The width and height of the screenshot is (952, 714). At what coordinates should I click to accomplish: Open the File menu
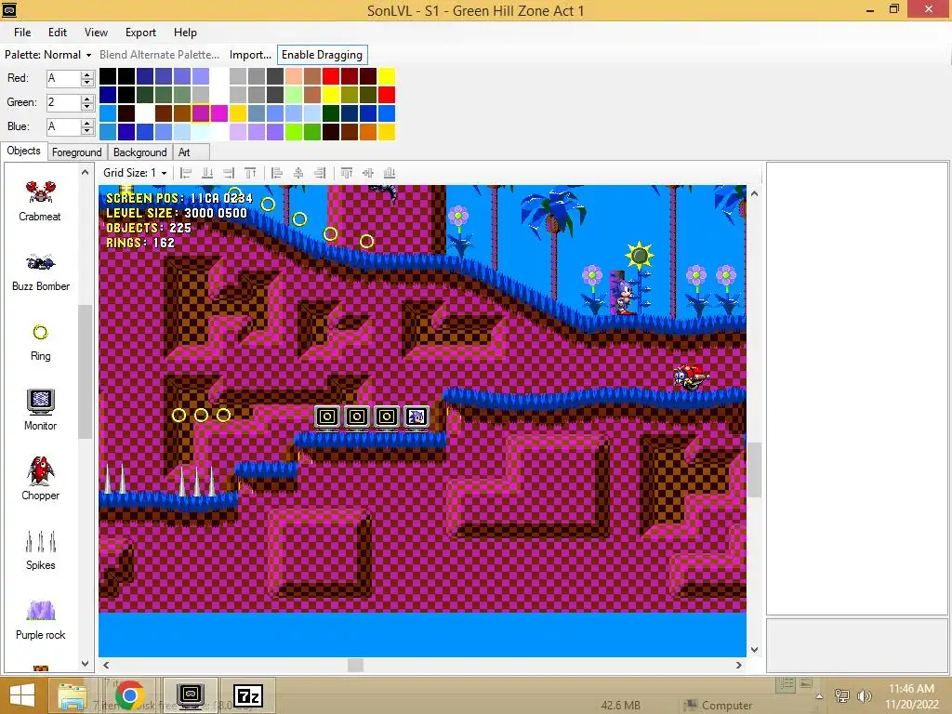coord(22,33)
